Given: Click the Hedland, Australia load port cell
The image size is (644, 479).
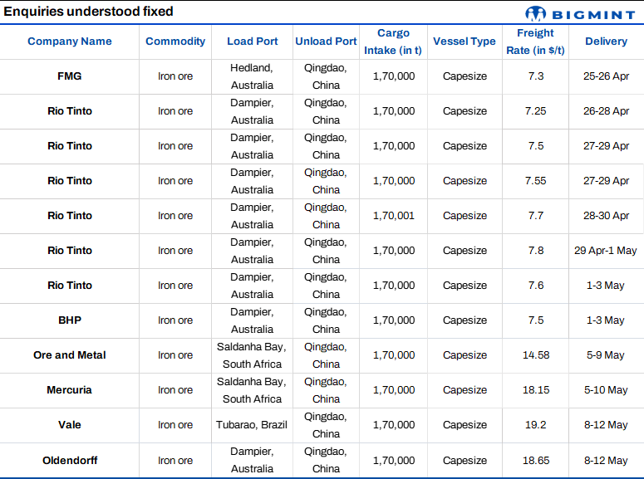Looking at the screenshot, I should [x=252, y=76].
